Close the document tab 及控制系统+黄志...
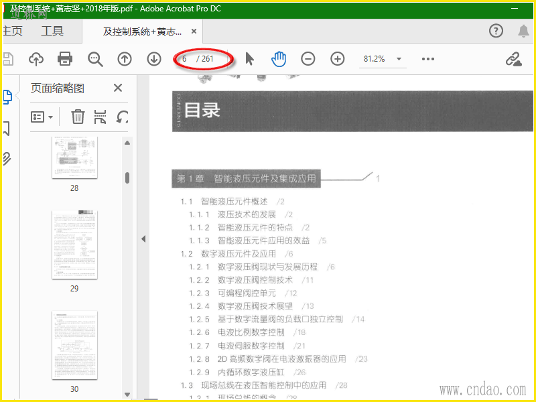The width and height of the screenshot is (536, 402). 194,31
